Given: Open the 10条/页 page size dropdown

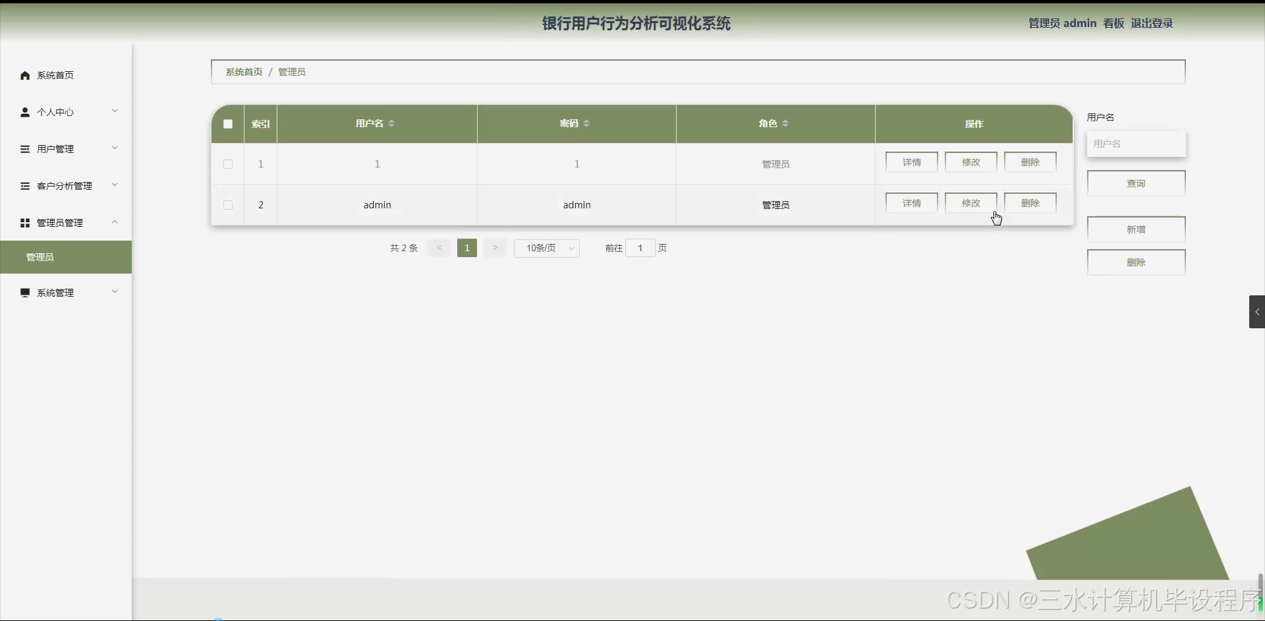Looking at the screenshot, I should [547, 248].
